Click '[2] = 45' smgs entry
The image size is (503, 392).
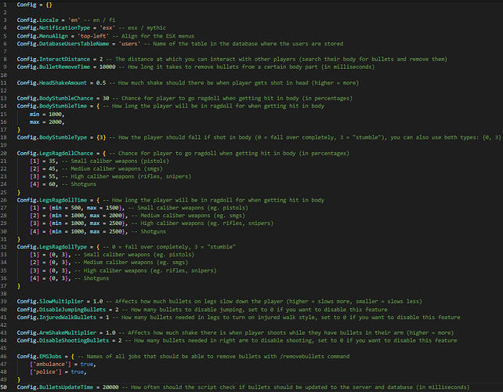coord(44,169)
